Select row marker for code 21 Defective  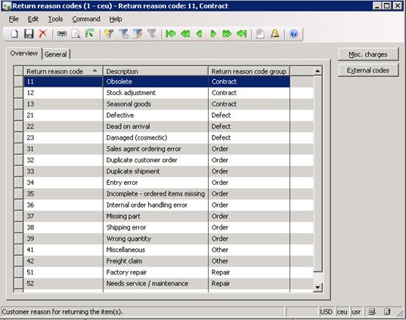point(19,115)
